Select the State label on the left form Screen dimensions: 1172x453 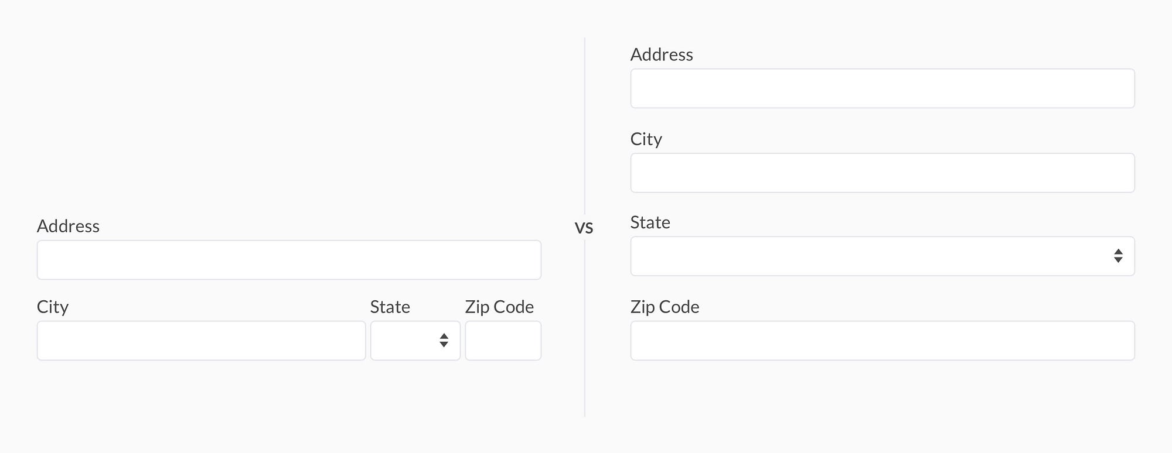coord(390,306)
